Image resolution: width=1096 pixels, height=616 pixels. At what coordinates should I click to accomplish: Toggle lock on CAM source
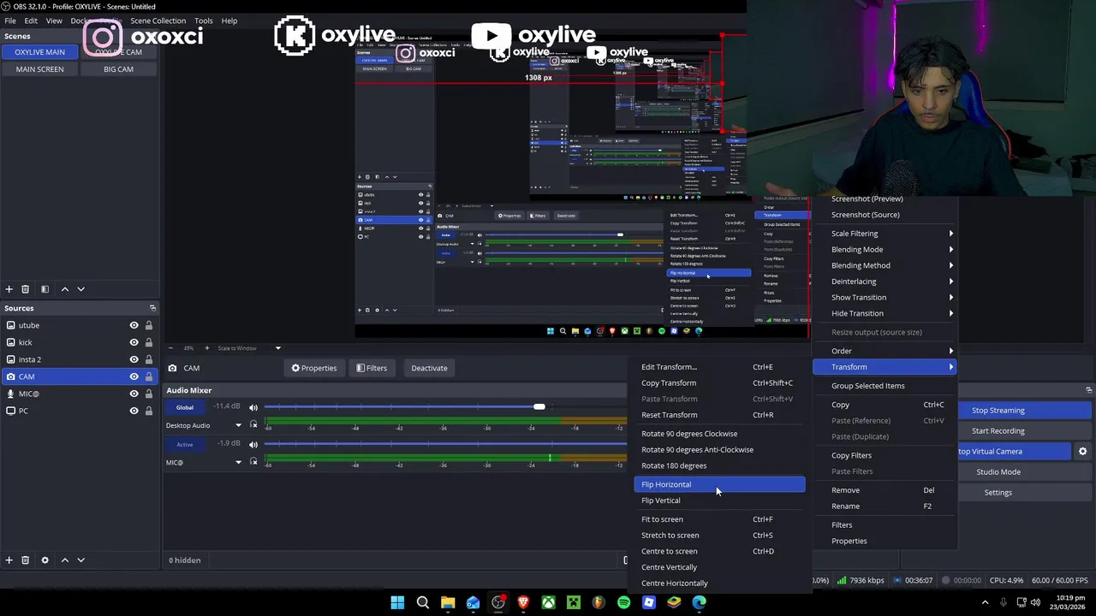pos(149,376)
